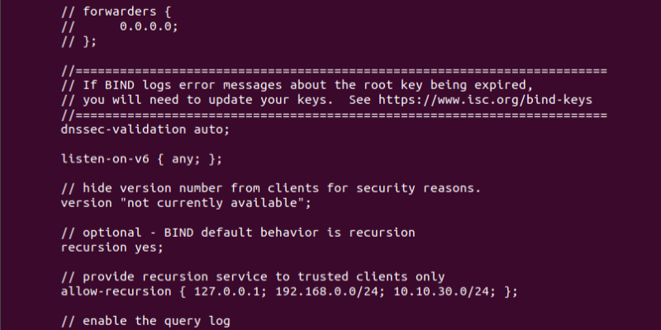Click the https://www.isc.org/bind-keys URL
This screenshot has width=661, height=330.
[x=485, y=100]
